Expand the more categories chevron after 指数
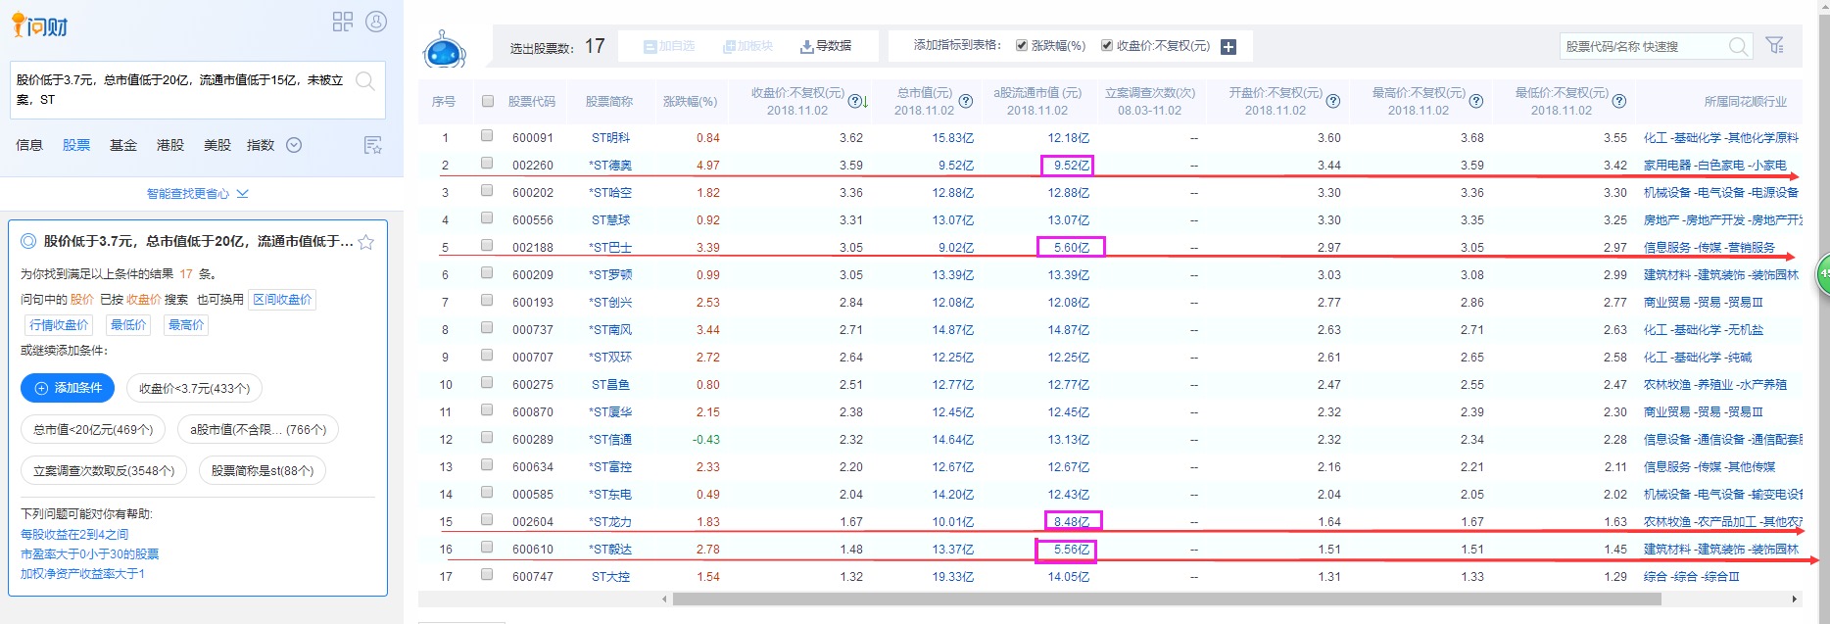 click(294, 145)
